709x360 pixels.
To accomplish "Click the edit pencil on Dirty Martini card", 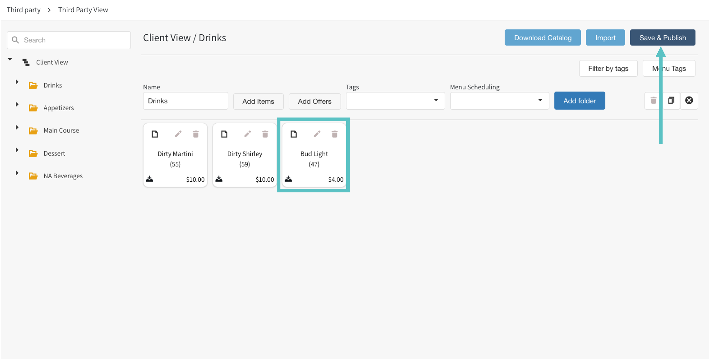I will (x=178, y=134).
